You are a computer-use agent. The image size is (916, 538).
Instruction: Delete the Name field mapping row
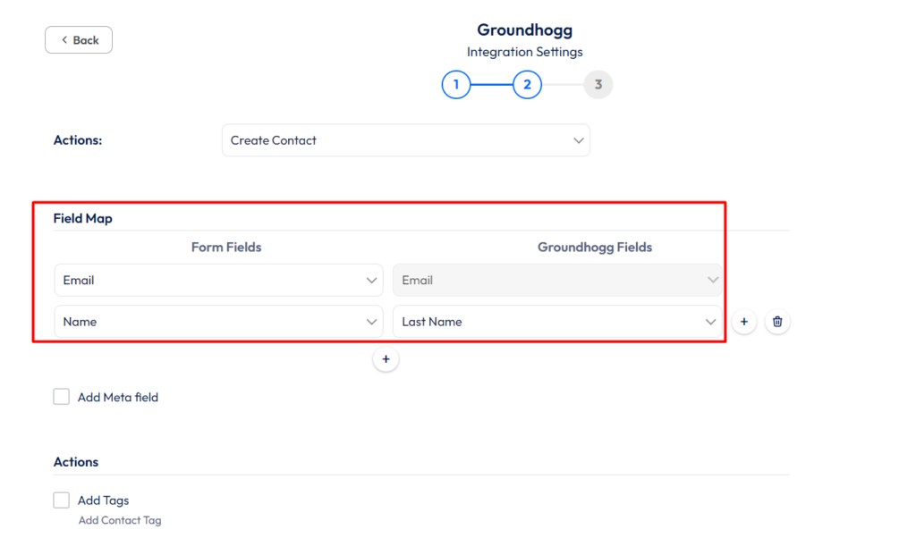coord(777,322)
